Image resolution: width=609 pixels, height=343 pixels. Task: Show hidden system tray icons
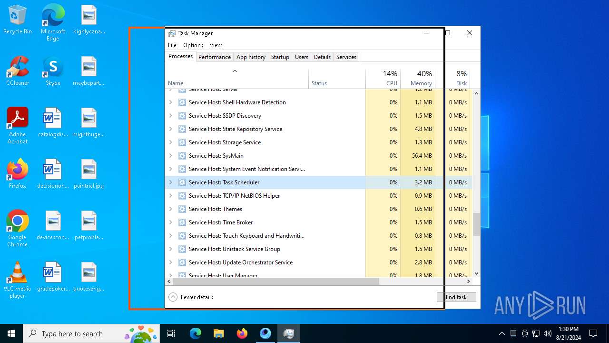pyautogui.click(x=501, y=333)
